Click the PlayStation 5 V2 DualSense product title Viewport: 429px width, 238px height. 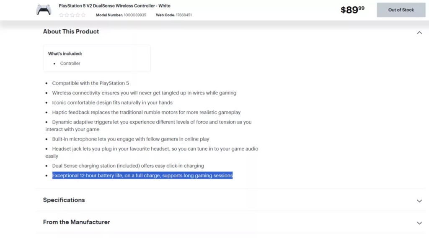[114, 6]
